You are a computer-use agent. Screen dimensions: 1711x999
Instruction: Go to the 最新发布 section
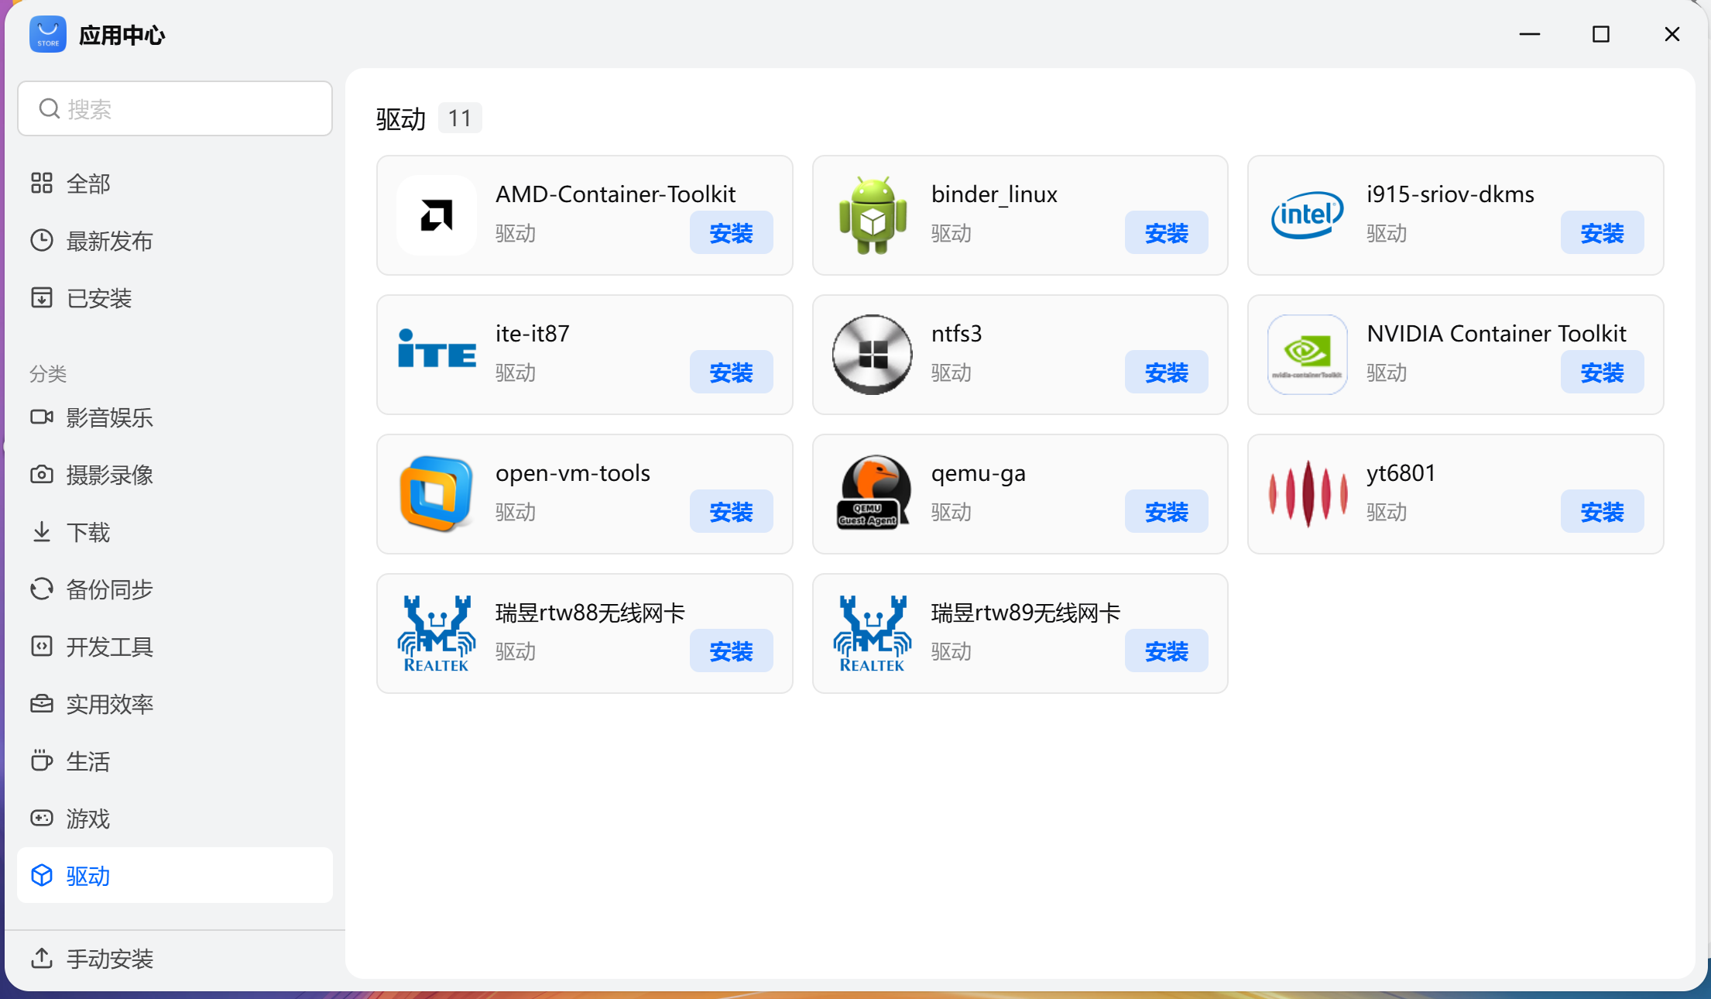(x=109, y=241)
